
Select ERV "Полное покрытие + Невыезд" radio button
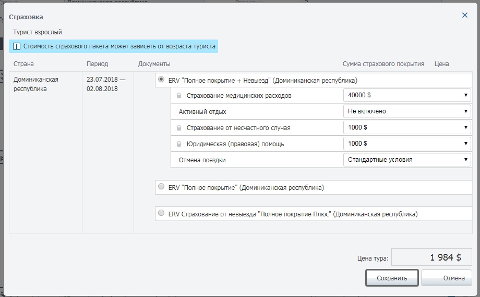coord(161,80)
